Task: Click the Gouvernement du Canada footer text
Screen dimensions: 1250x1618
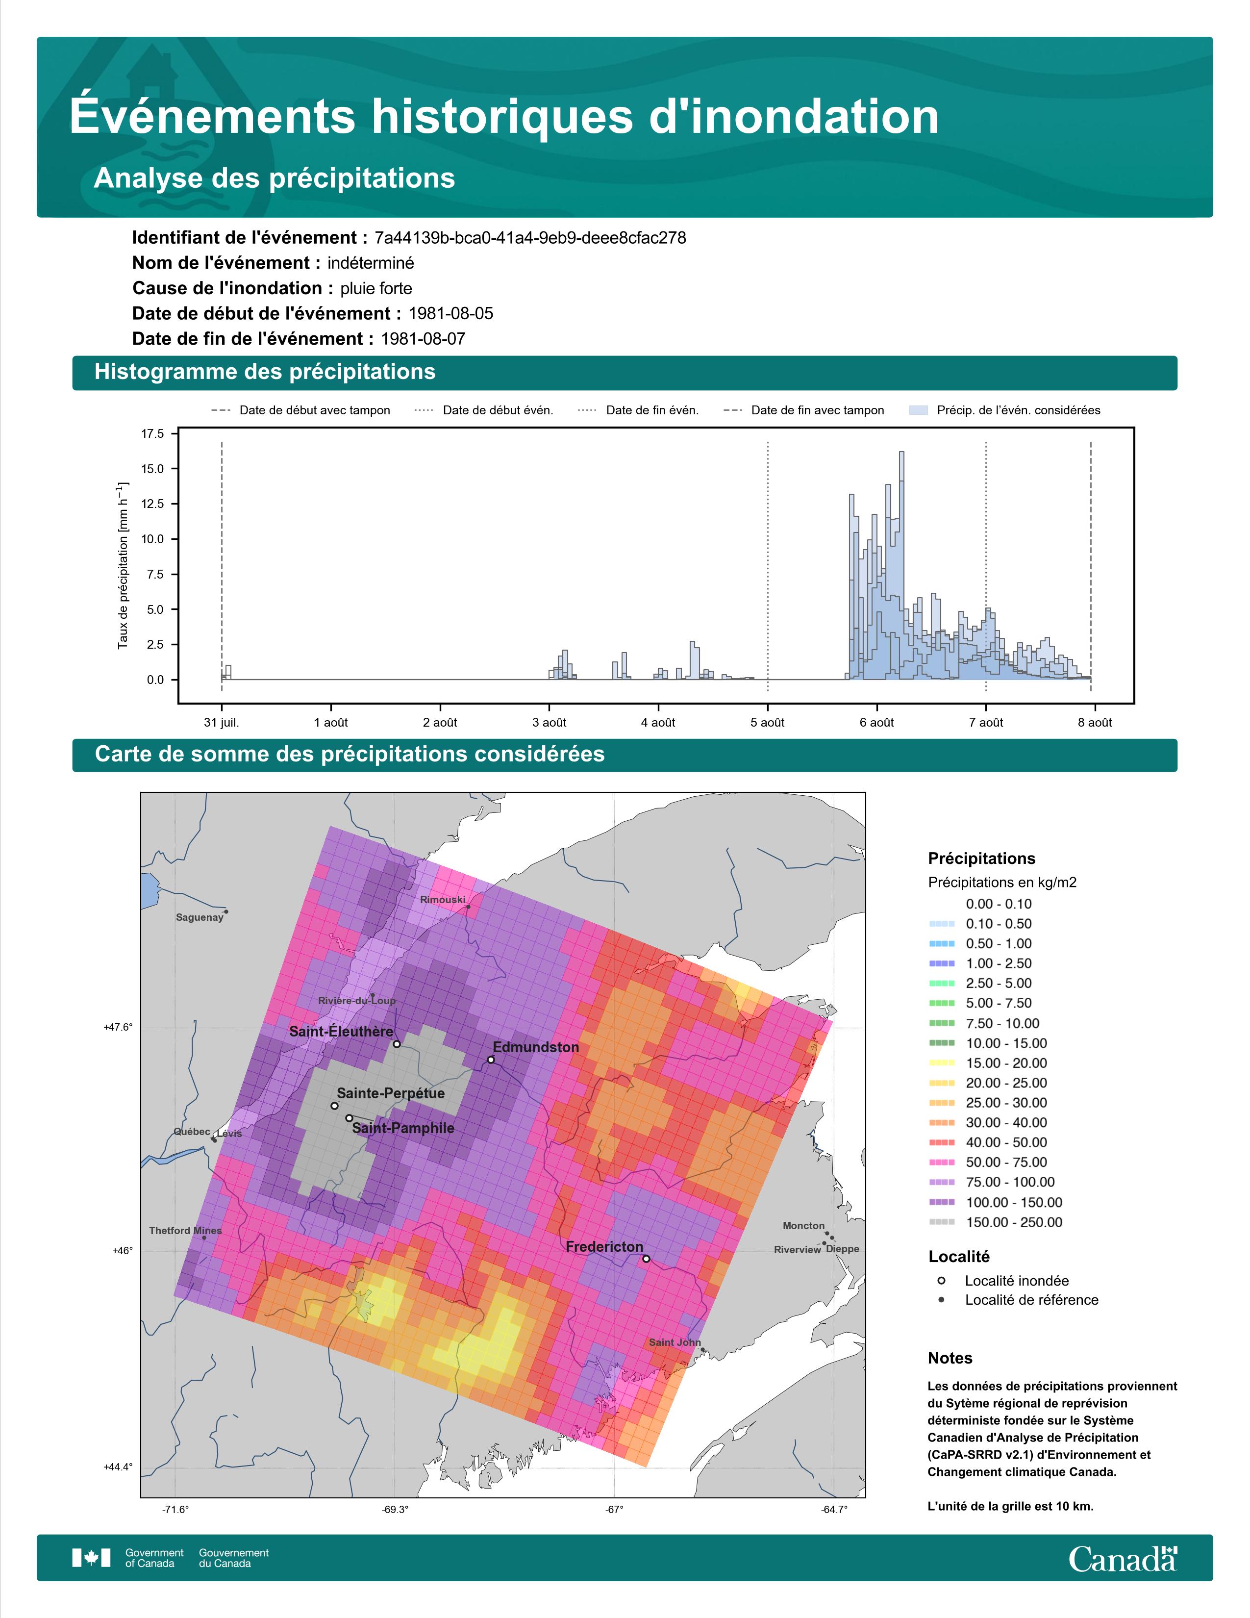Action: [x=233, y=1558]
